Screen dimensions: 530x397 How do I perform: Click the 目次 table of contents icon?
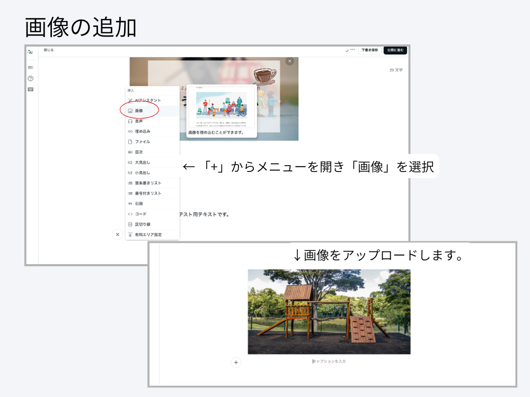pyautogui.click(x=129, y=151)
